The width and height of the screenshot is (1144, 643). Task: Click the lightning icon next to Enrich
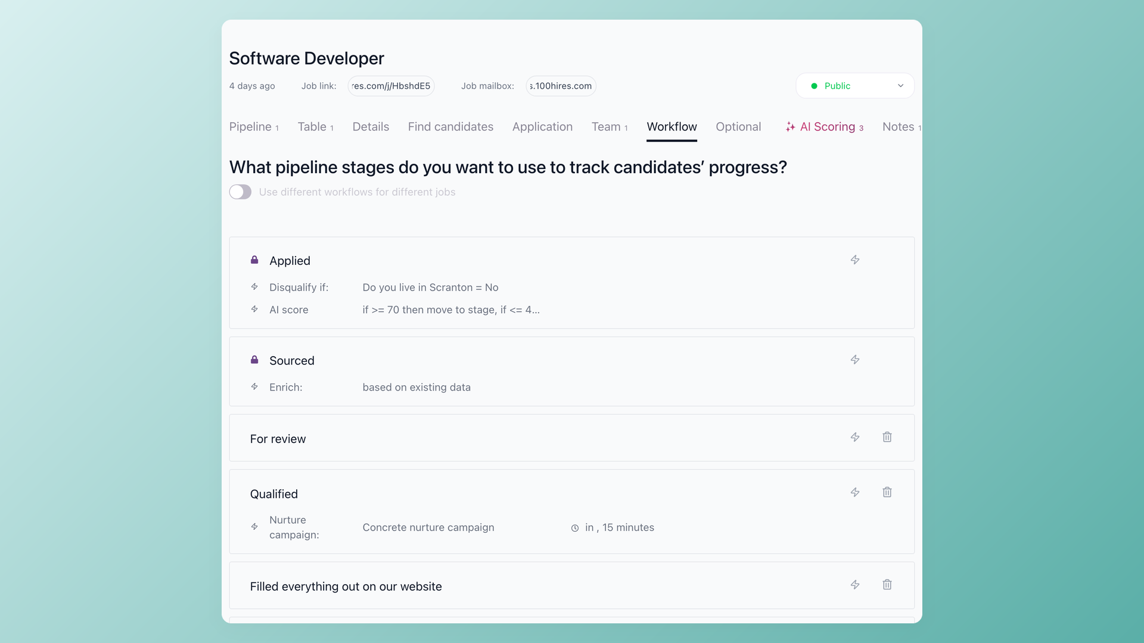click(254, 386)
